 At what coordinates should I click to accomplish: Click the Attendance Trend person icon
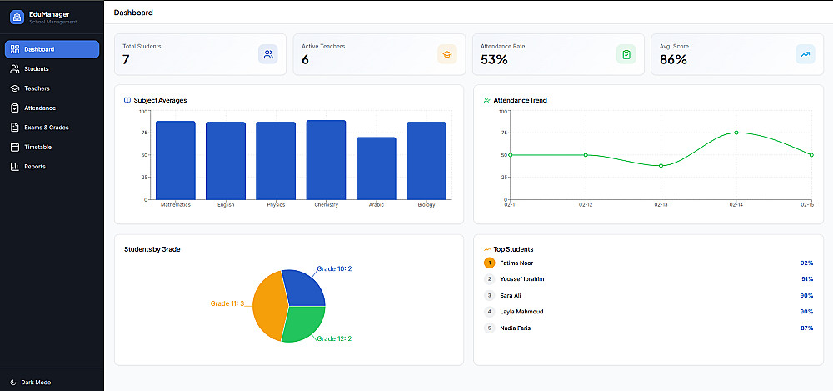[486, 100]
